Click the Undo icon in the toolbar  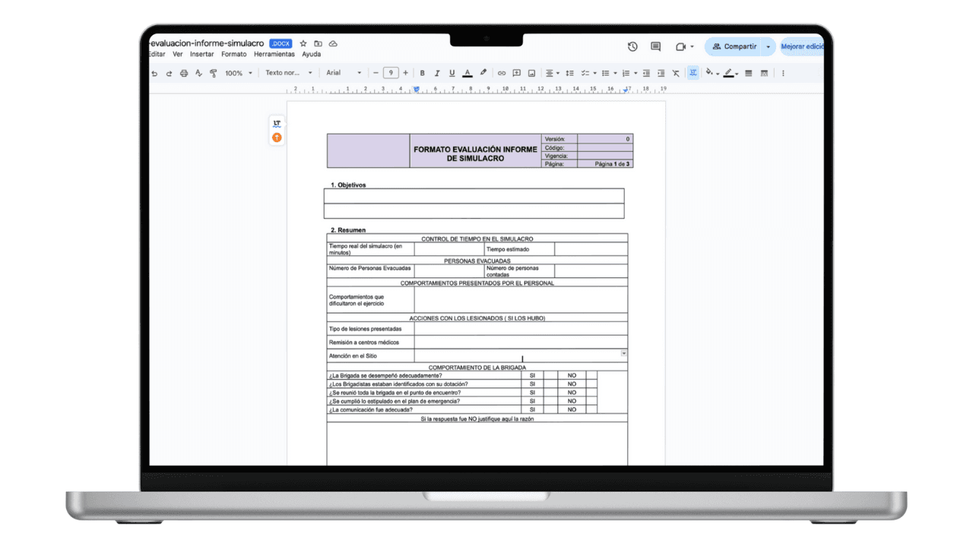(154, 73)
